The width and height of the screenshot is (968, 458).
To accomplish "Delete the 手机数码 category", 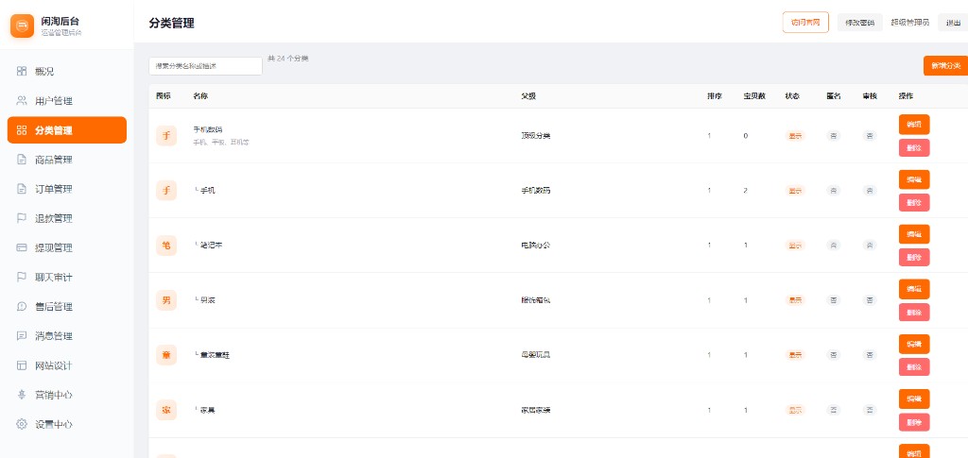I will tap(914, 148).
